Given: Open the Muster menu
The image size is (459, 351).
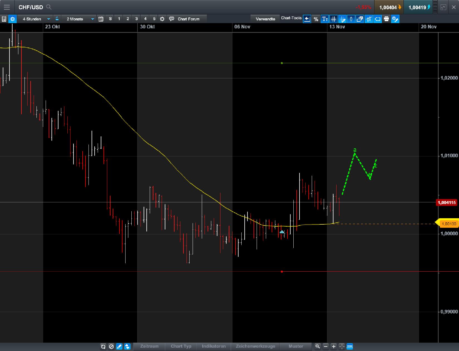Looking at the screenshot, I should pos(296,346).
